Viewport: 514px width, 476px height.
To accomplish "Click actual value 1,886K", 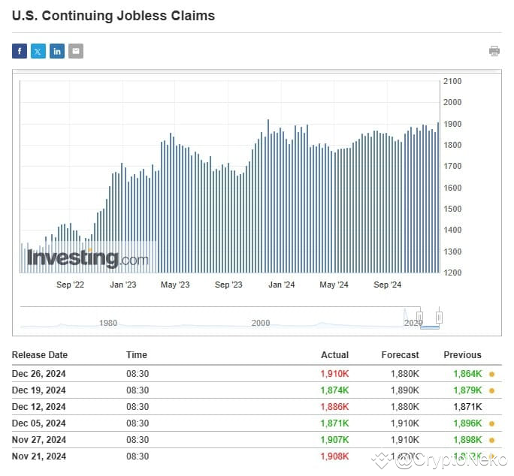I will click(x=334, y=406).
